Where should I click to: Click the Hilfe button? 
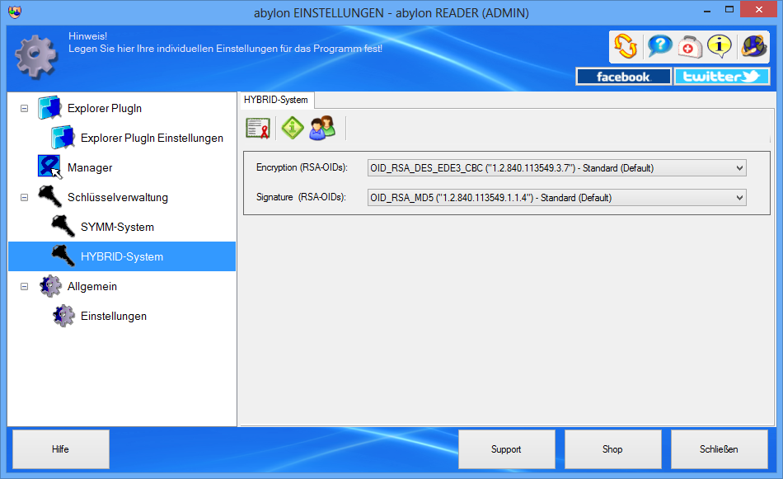pos(61,449)
